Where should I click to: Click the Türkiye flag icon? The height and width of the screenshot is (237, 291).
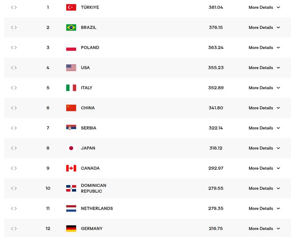(x=71, y=7)
